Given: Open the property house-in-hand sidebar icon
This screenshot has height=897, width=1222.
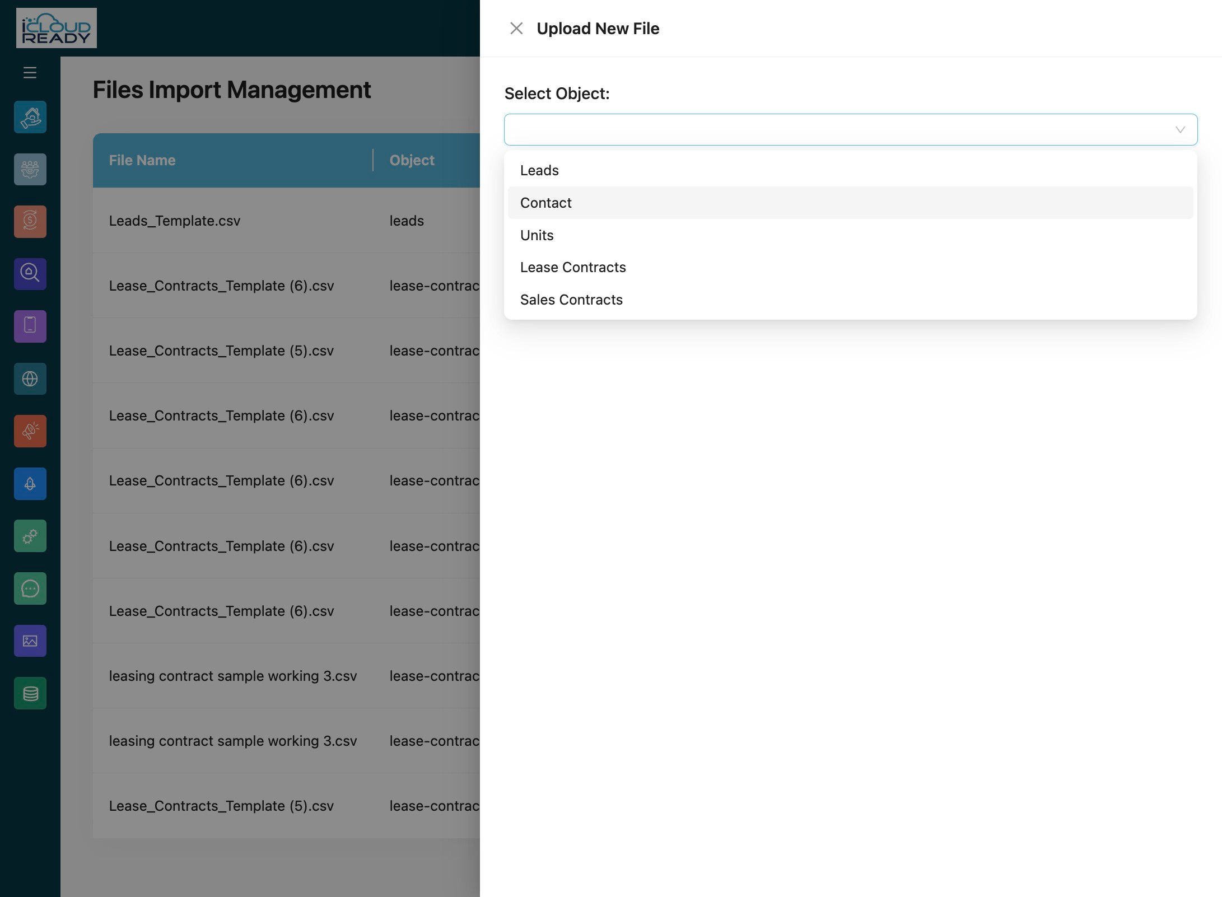Looking at the screenshot, I should click(30, 117).
